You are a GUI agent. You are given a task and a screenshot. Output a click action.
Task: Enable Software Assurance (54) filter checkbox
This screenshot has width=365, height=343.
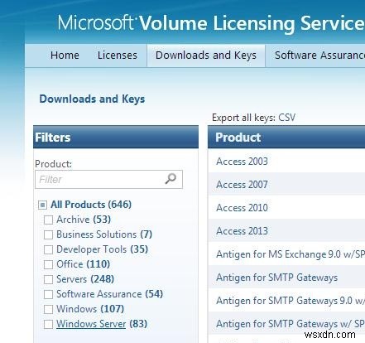[48, 294]
